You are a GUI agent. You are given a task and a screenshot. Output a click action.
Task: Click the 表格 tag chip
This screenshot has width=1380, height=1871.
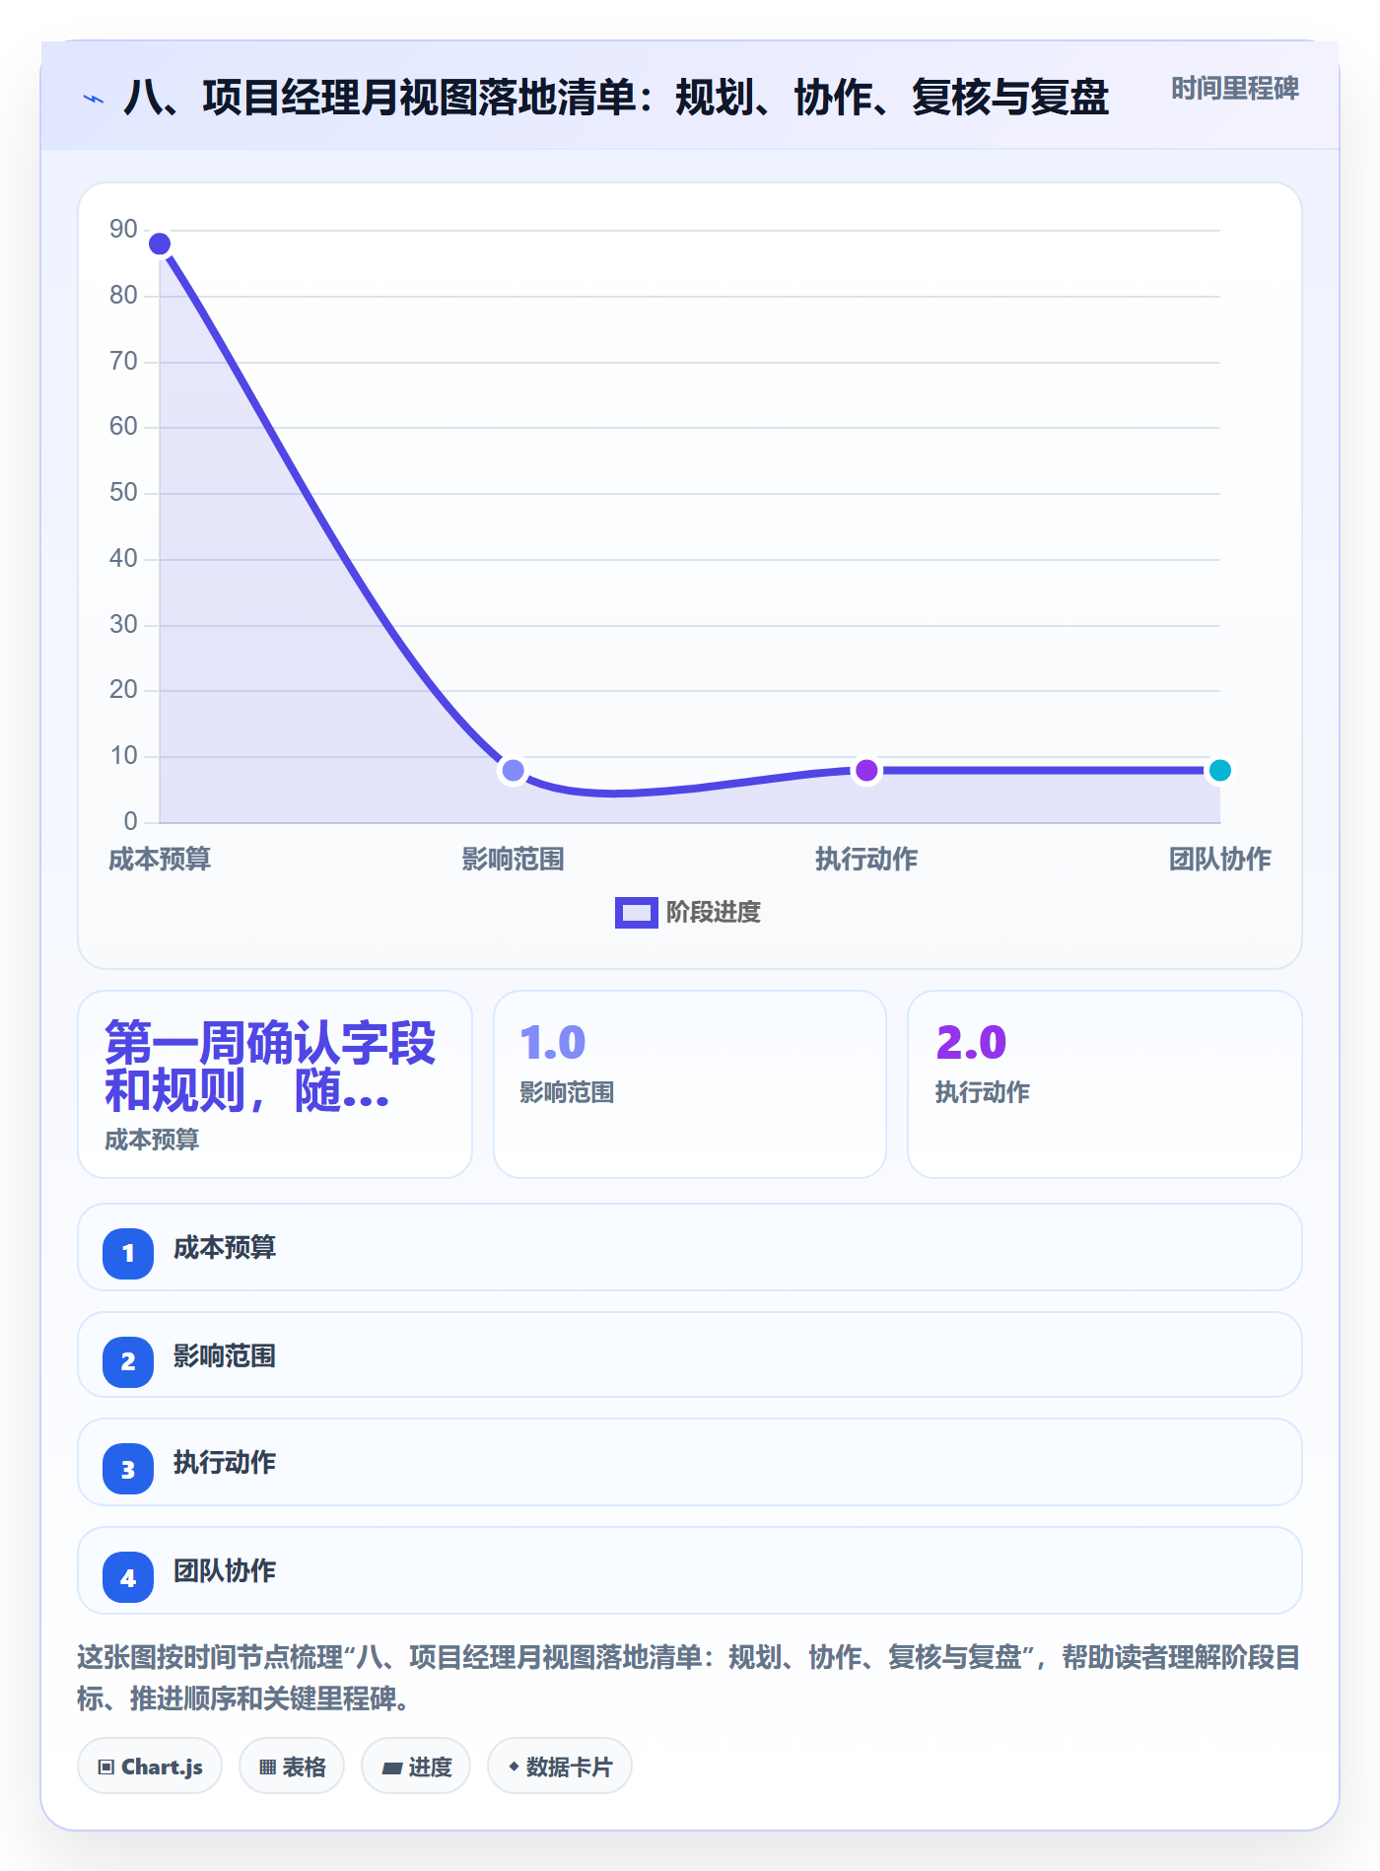coord(292,1767)
